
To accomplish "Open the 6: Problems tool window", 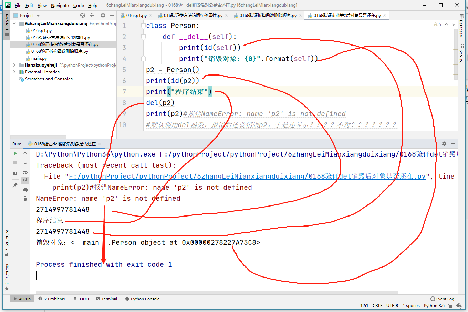I will (52, 299).
